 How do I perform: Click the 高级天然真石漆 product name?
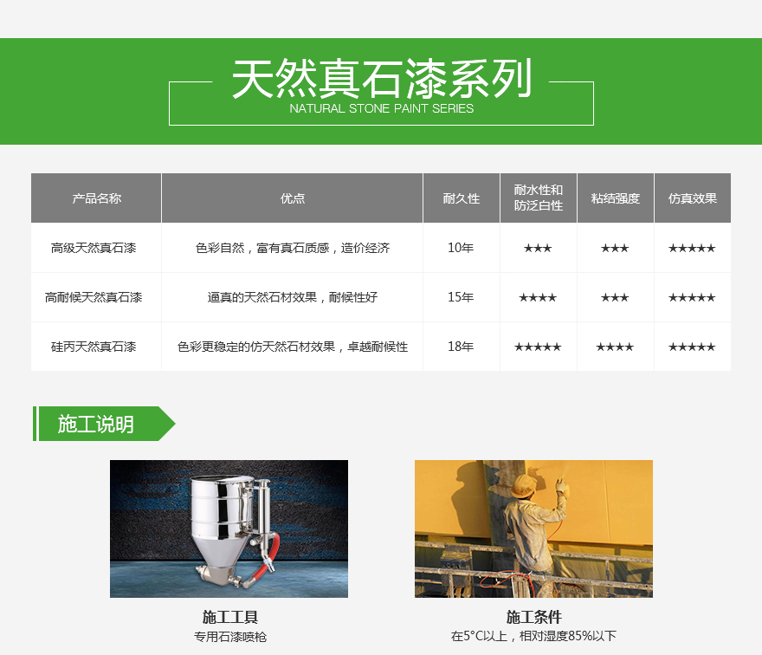(x=94, y=249)
